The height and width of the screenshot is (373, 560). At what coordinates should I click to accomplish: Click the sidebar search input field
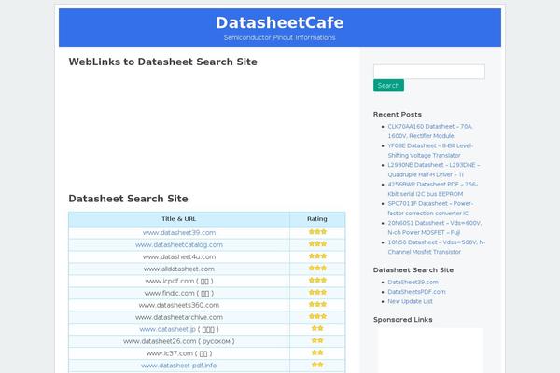click(428, 72)
